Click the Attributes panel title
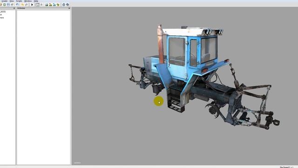 tap(21, 8)
